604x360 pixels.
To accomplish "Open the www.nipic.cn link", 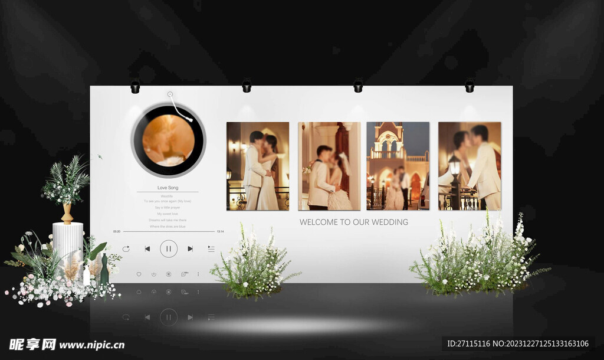I will click(x=92, y=345).
